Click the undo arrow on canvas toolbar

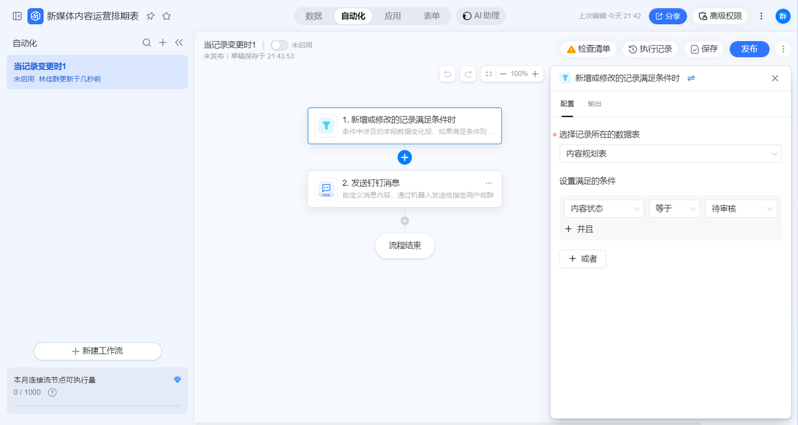click(x=447, y=74)
